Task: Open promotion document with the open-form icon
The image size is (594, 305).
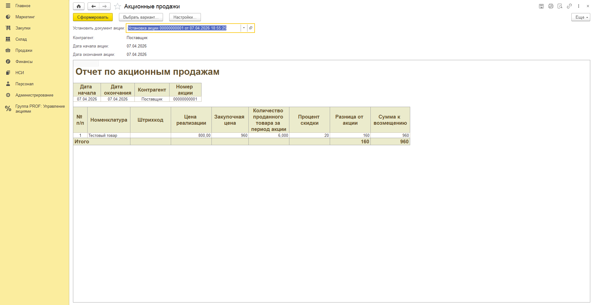Action: [251, 28]
